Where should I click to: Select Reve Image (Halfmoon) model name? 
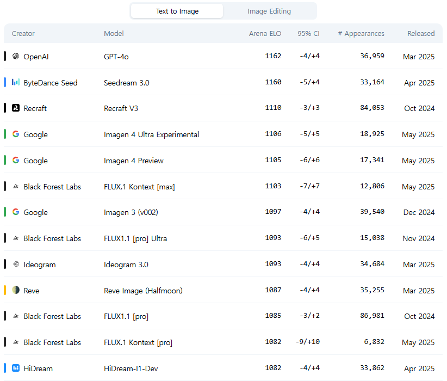tap(143, 291)
